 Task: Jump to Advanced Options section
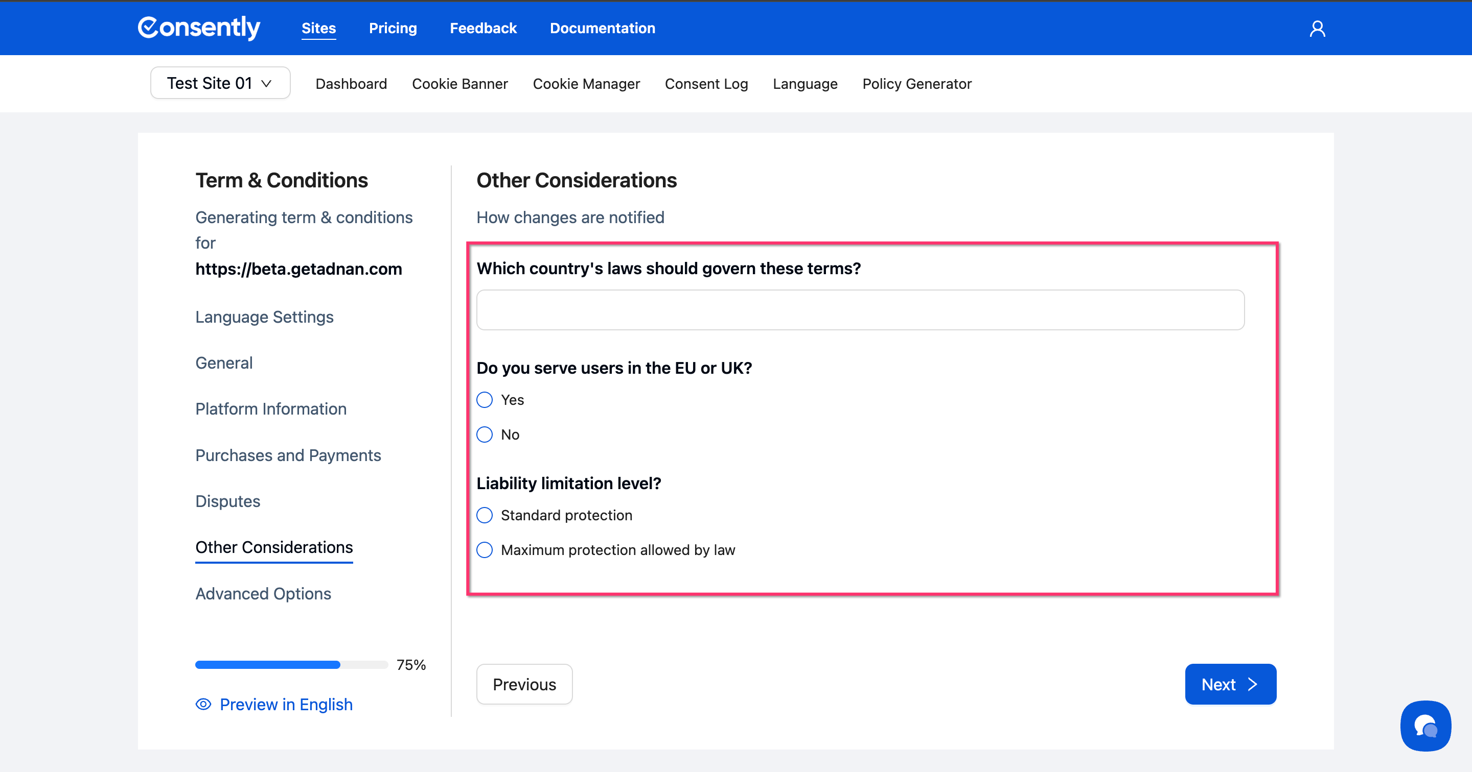[263, 593]
